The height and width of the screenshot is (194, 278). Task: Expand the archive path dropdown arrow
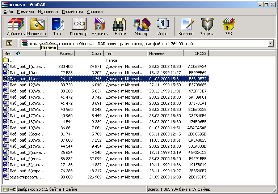pyautogui.click(x=270, y=43)
